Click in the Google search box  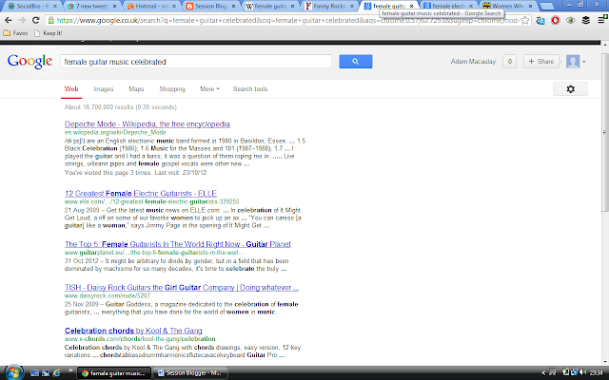tap(196, 61)
